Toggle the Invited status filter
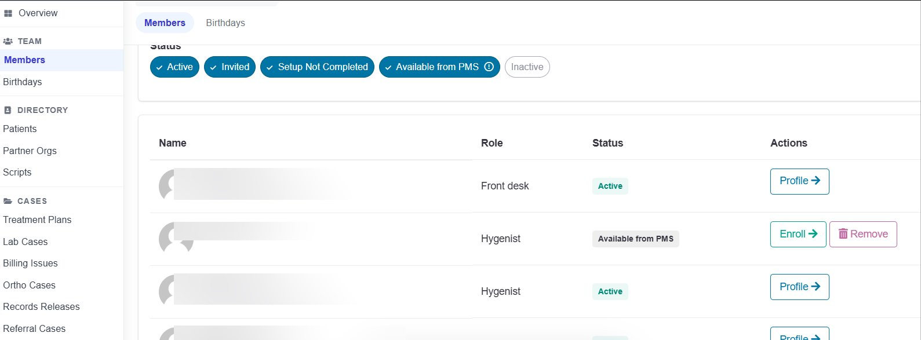921x340 pixels. [230, 67]
